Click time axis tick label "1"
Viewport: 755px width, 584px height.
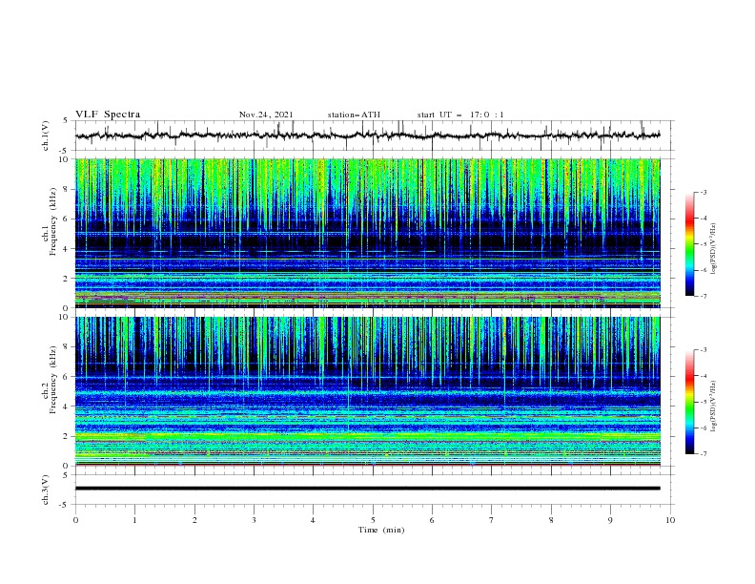click(134, 520)
